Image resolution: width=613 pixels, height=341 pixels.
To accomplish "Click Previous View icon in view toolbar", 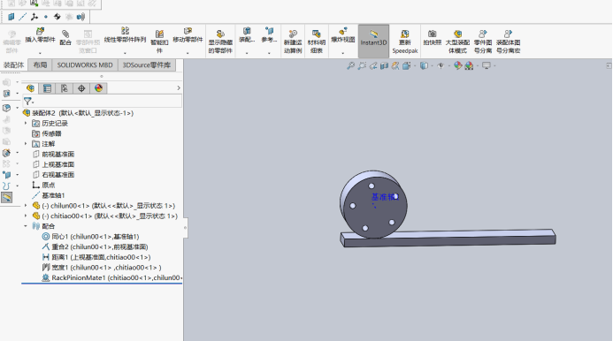I will click(x=373, y=65).
